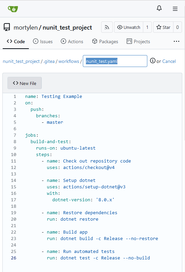Star the repository
Viewport: 185px width, 272px height.
(x=163, y=27)
